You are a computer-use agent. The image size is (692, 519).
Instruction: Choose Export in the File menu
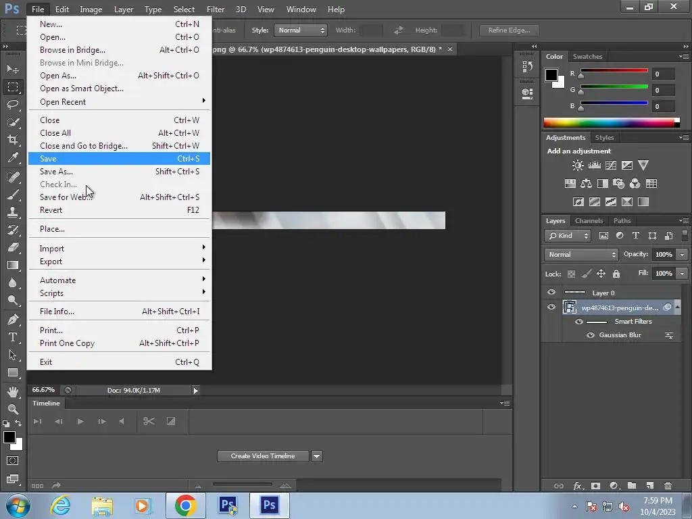pyautogui.click(x=119, y=262)
